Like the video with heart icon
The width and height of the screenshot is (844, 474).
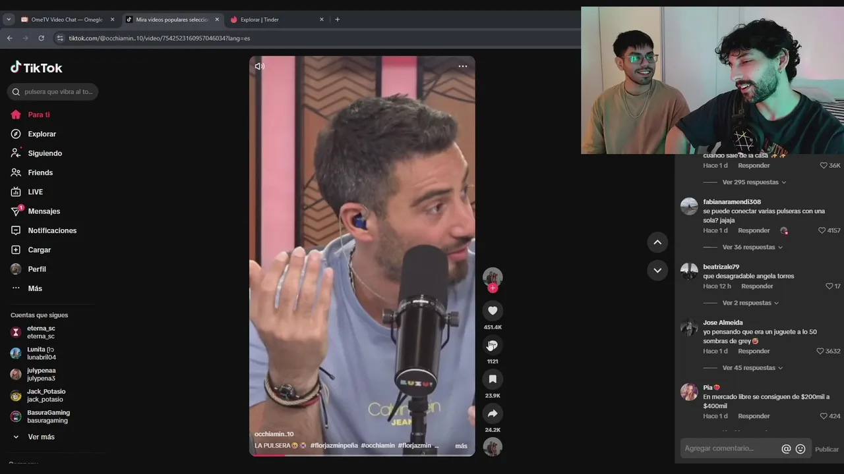tap(493, 310)
